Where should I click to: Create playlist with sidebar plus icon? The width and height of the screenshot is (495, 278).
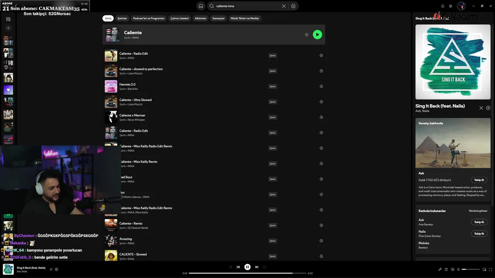(8, 28)
